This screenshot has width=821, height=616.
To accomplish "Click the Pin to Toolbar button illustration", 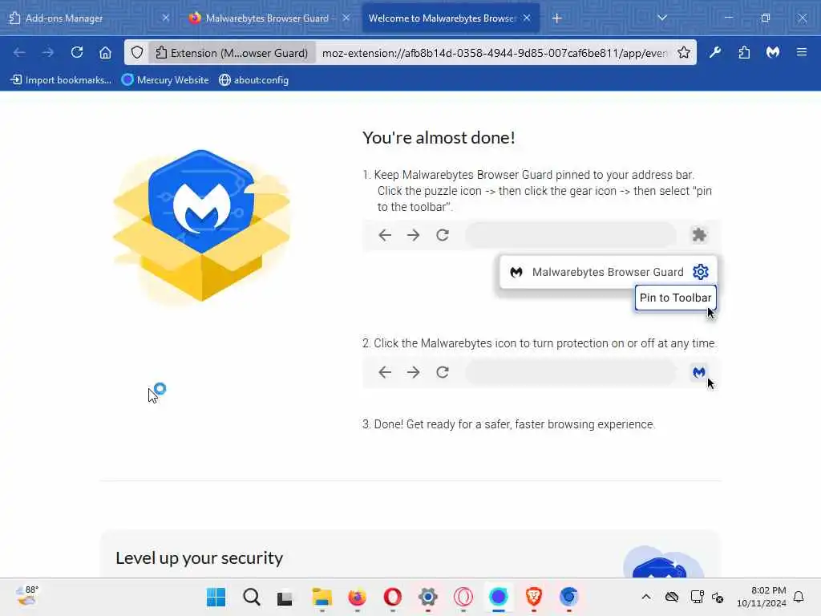I will click(x=675, y=298).
